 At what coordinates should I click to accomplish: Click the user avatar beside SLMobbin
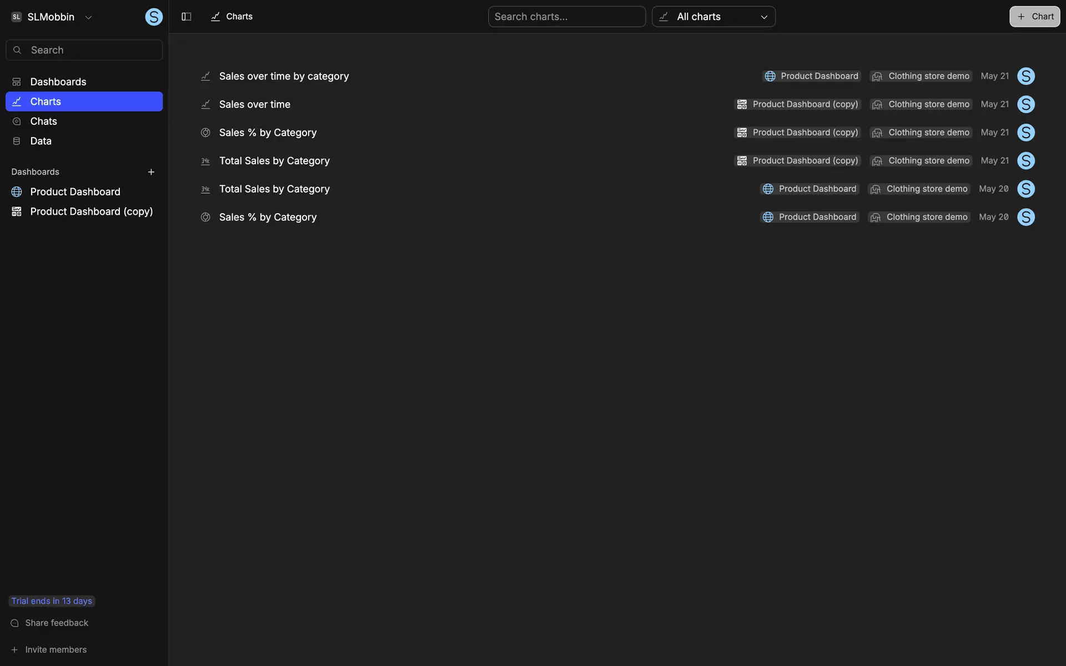pyautogui.click(x=154, y=17)
